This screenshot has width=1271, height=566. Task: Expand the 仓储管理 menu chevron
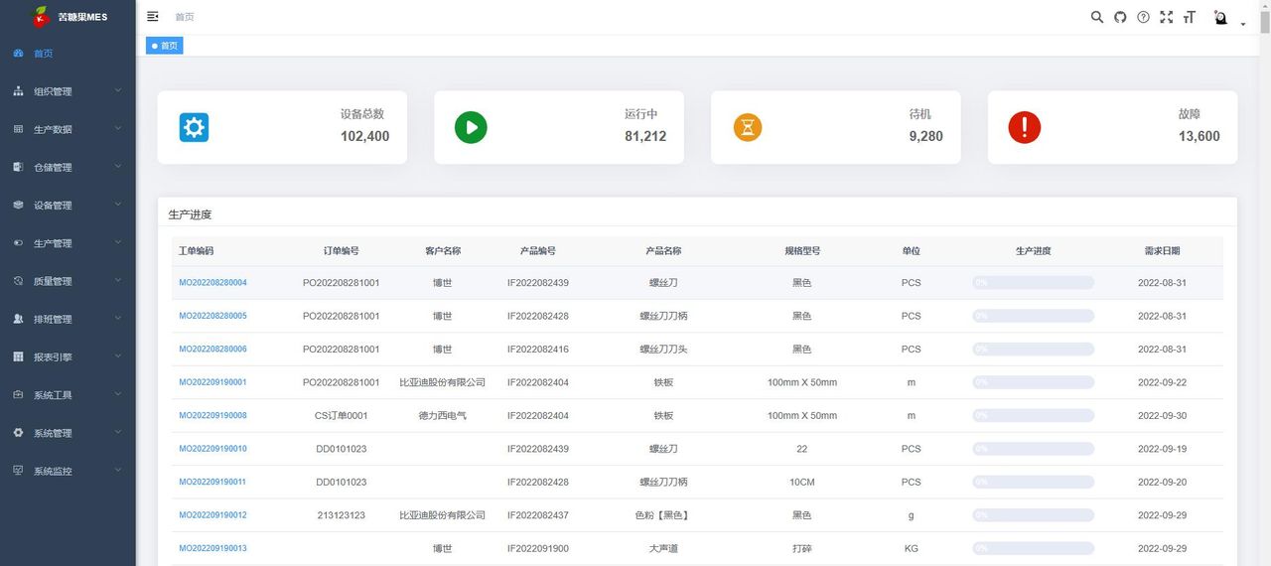118,167
